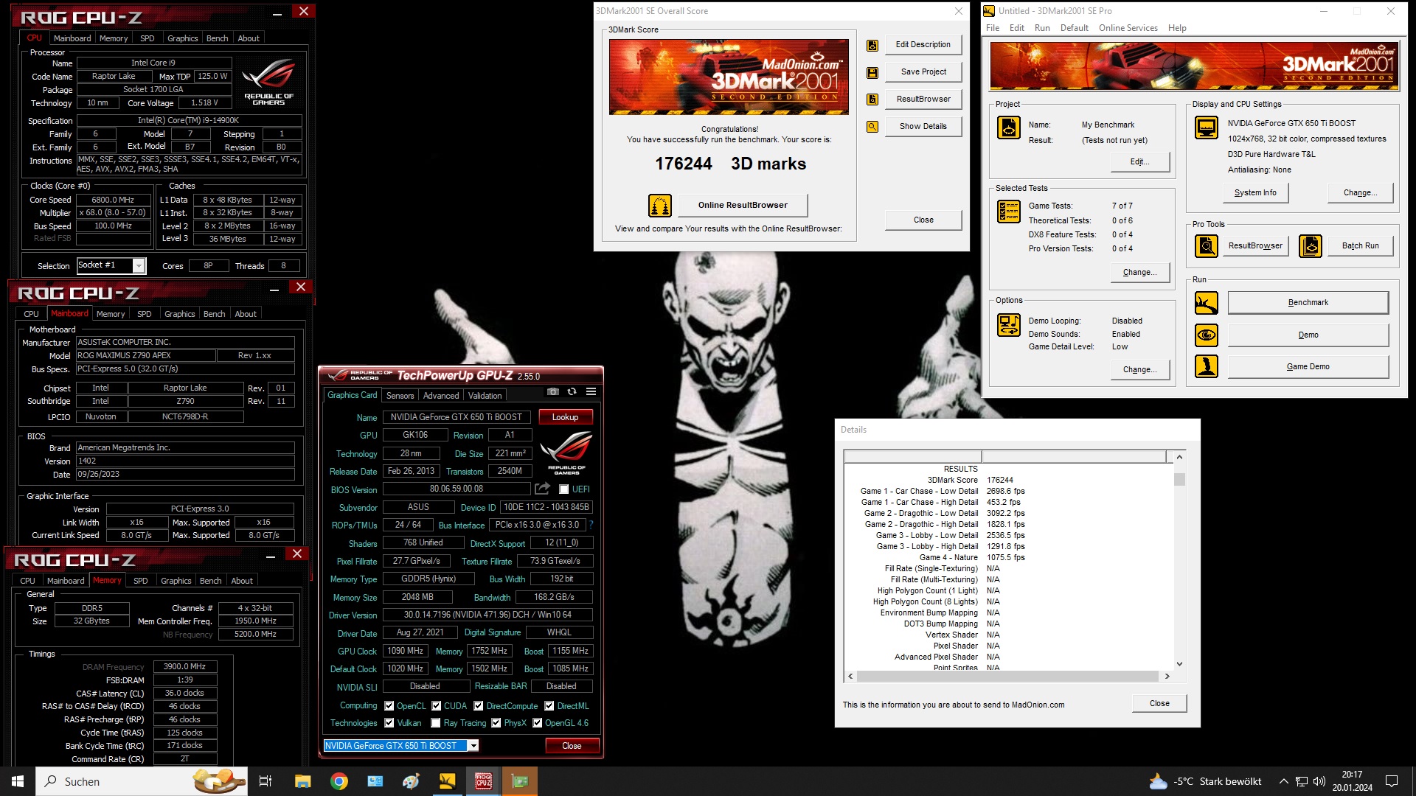Click the Batch Run icon
The image size is (1416, 796).
tap(1311, 245)
